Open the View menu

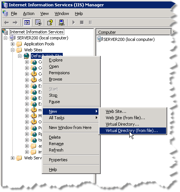point(44,13)
